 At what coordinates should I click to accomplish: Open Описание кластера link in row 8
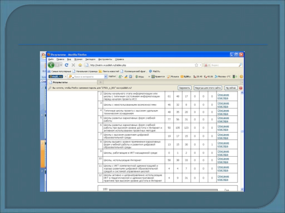pyautogui.click(x=223, y=144)
